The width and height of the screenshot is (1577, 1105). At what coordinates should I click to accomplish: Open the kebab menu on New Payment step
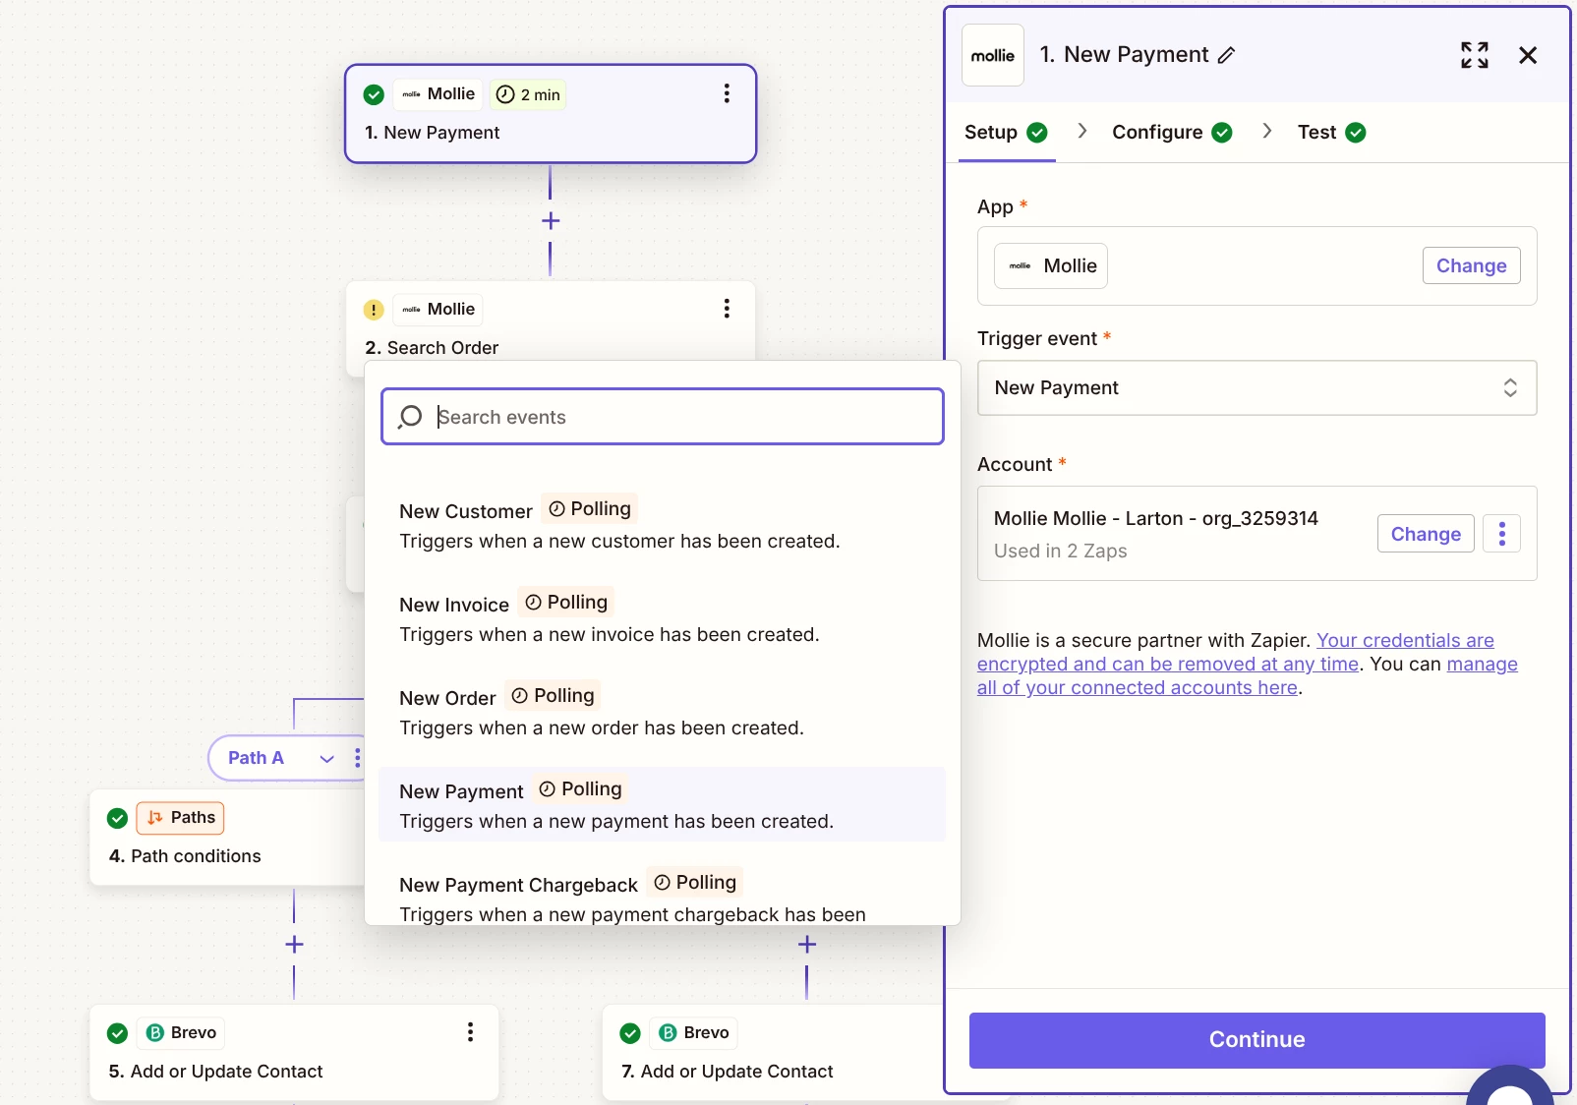[727, 93]
